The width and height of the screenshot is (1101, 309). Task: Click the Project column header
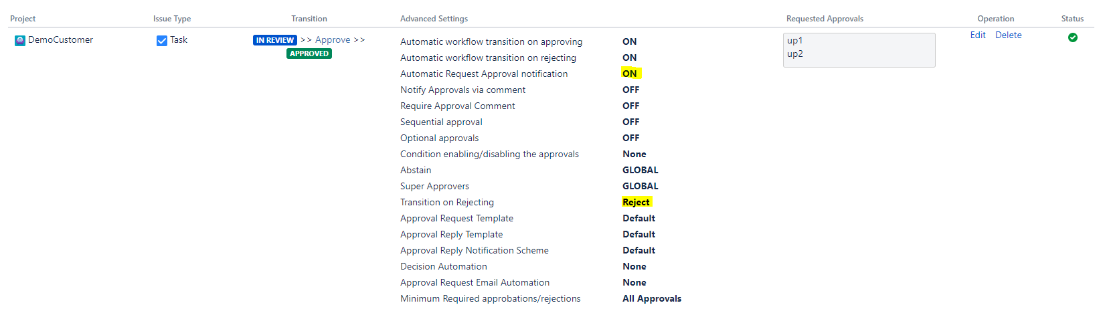coord(23,19)
